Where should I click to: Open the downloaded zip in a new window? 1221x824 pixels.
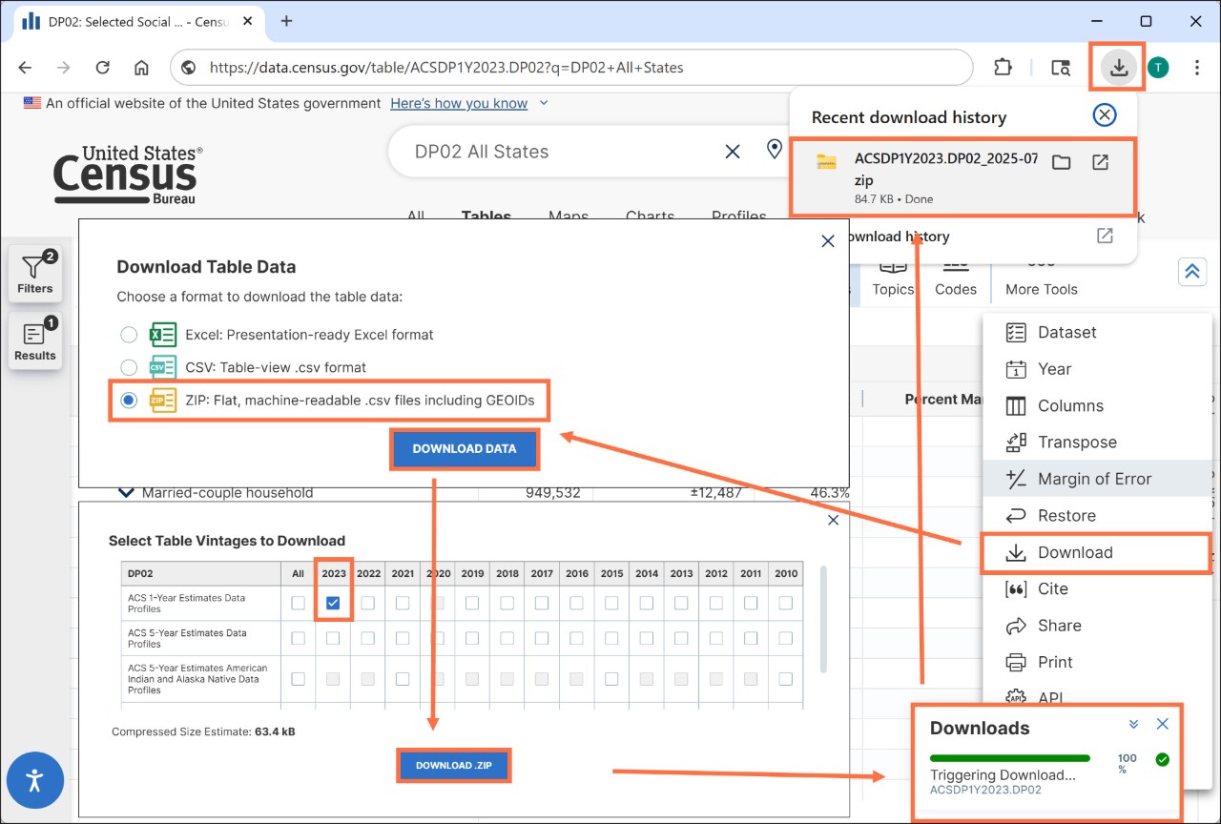pyautogui.click(x=1100, y=162)
